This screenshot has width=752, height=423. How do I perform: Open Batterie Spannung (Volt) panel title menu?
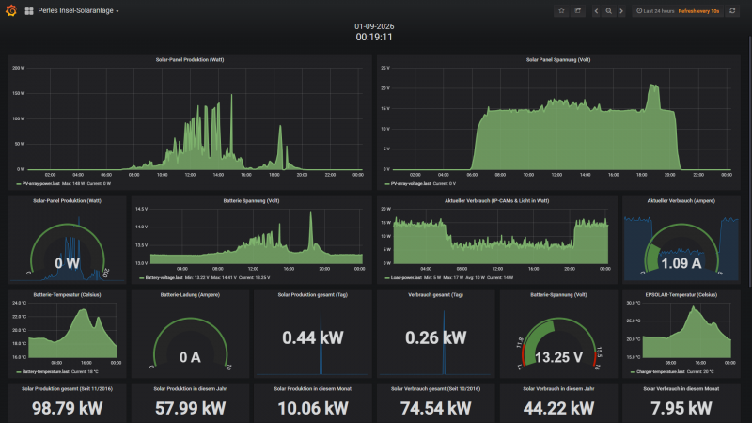point(251,201)
